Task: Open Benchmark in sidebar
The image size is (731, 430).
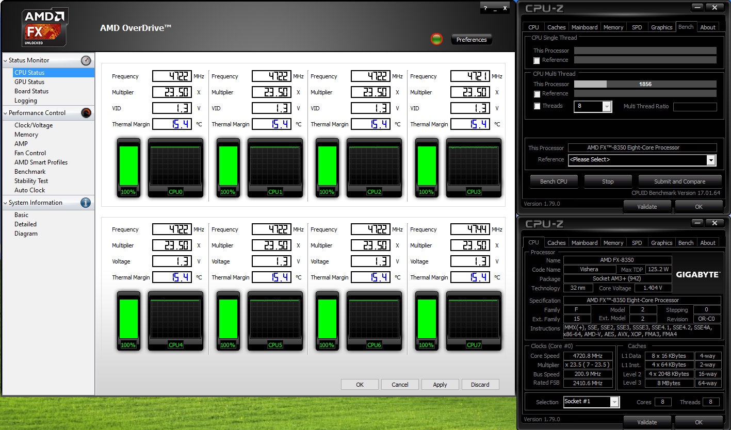Action: pyautogui.click(x=30, y=172)
